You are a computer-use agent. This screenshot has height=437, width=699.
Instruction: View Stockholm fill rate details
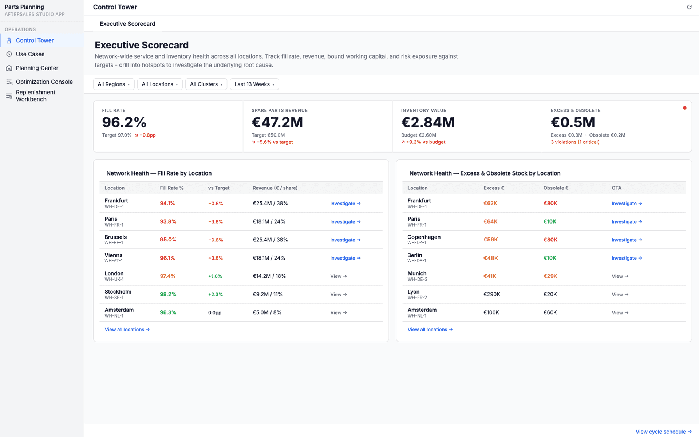(338, 295)
